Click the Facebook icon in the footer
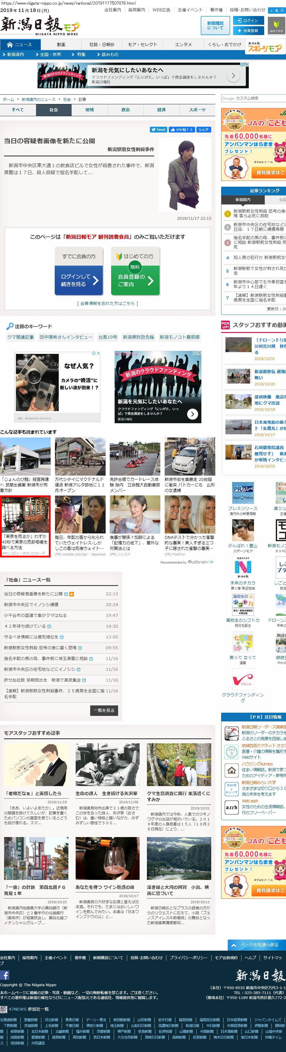The image size is (286, 1052). pos(4,975)
